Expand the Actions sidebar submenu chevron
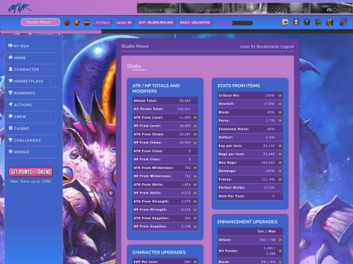Image resolution: width=353 pixels, height=264 pixels. pyautogui.click(x=50, y=105)
